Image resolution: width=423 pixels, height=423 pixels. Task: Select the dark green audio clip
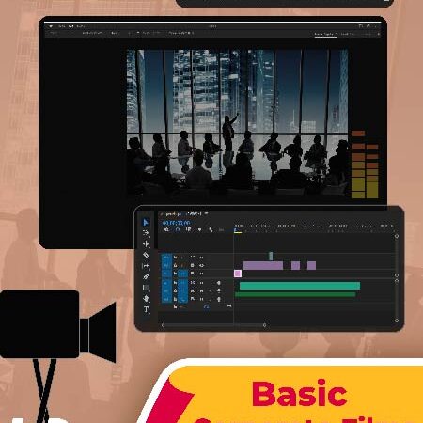pos(295,294)
